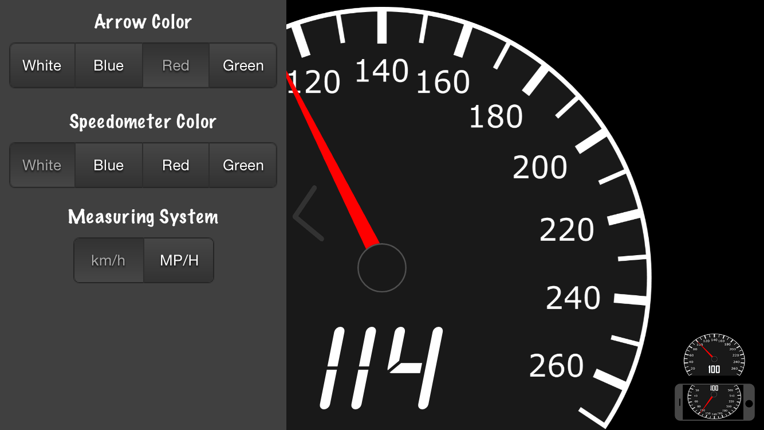Click the 260 dial number

[x=556, y=366]
